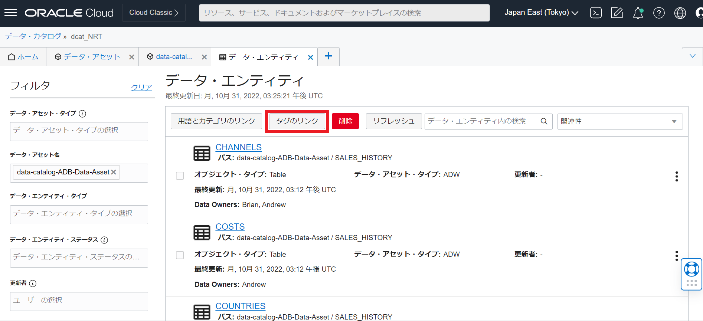This screenshot has width=703, height=321.
Task: Open the COSTS entity link
Action: 230,227
